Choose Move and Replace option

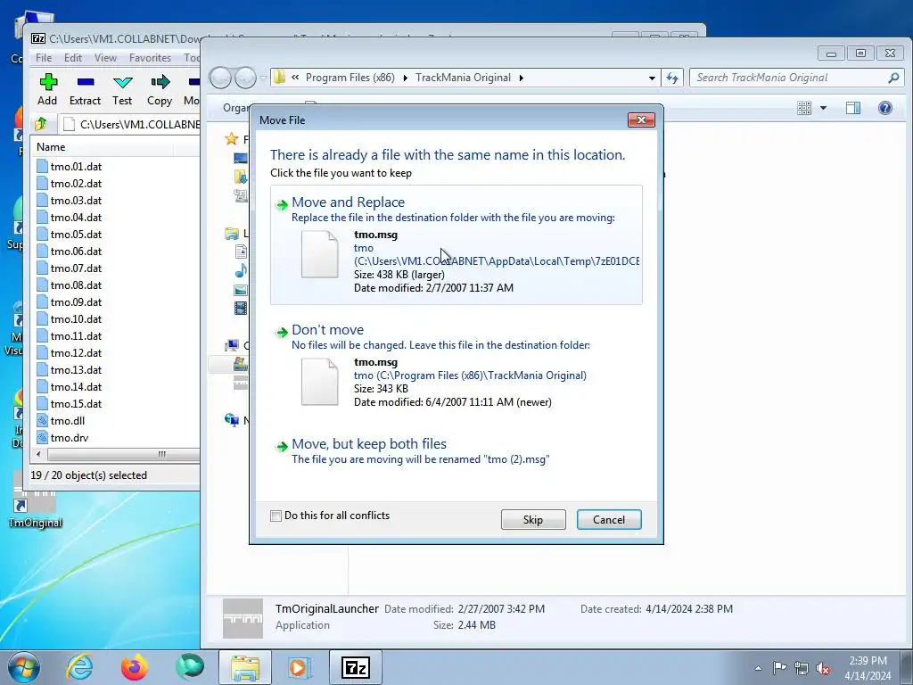tap(456, 244)
